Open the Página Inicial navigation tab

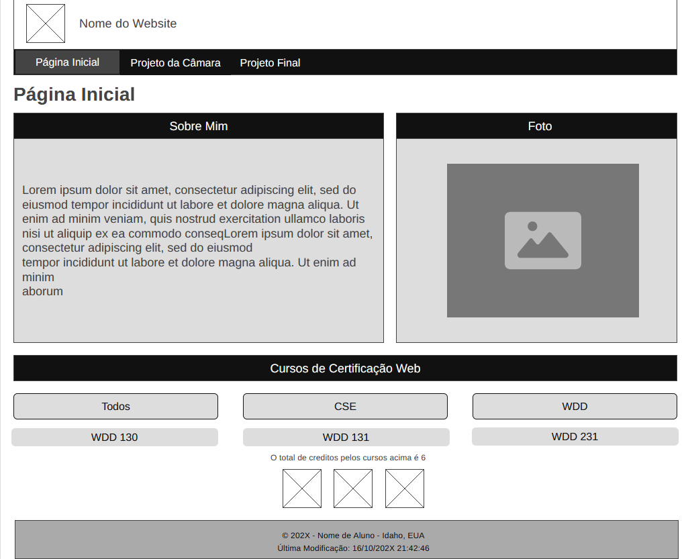(67, 62)
